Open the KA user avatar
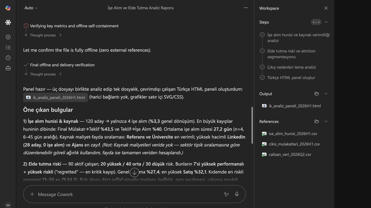371x208 pixels. [8, 205]
